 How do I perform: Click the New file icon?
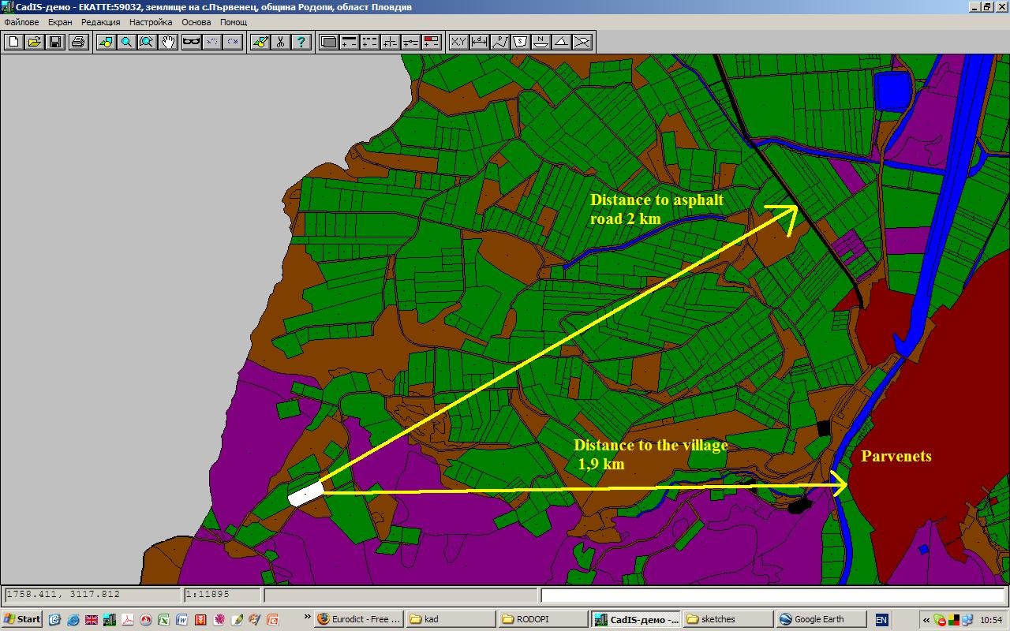coord(13,42)
